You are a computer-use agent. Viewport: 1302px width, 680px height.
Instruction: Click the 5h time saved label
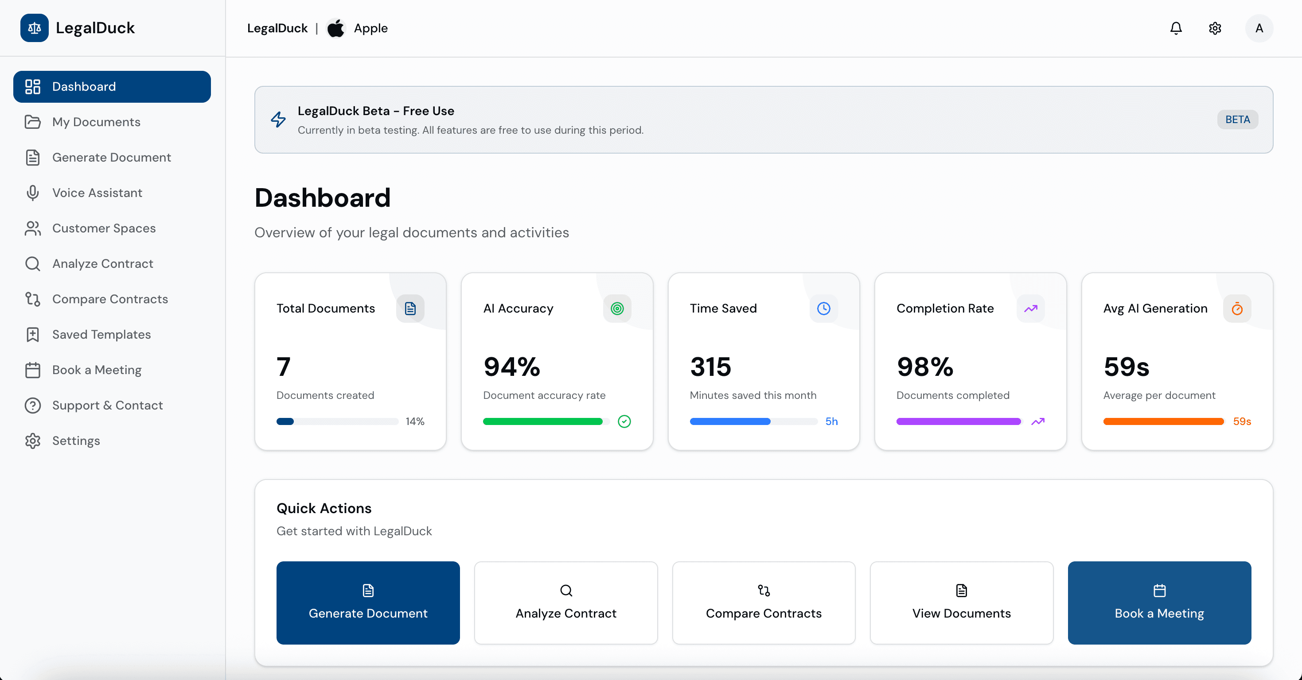coord(831,421)
